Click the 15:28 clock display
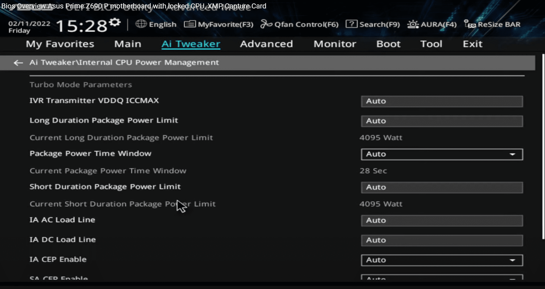 coord(82,26)
